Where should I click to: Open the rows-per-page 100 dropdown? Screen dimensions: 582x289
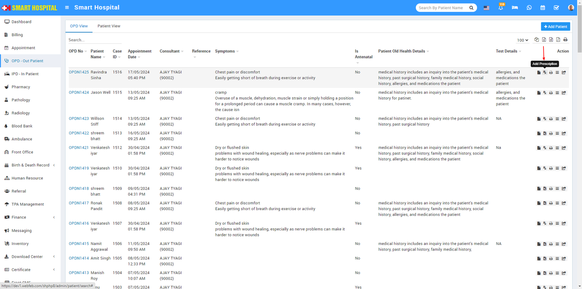click(523, 40)
